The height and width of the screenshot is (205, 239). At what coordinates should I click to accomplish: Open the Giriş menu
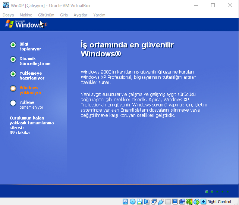click(64, 15)
